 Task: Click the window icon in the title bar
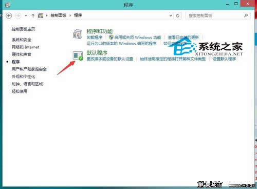[x=8, y=5]
